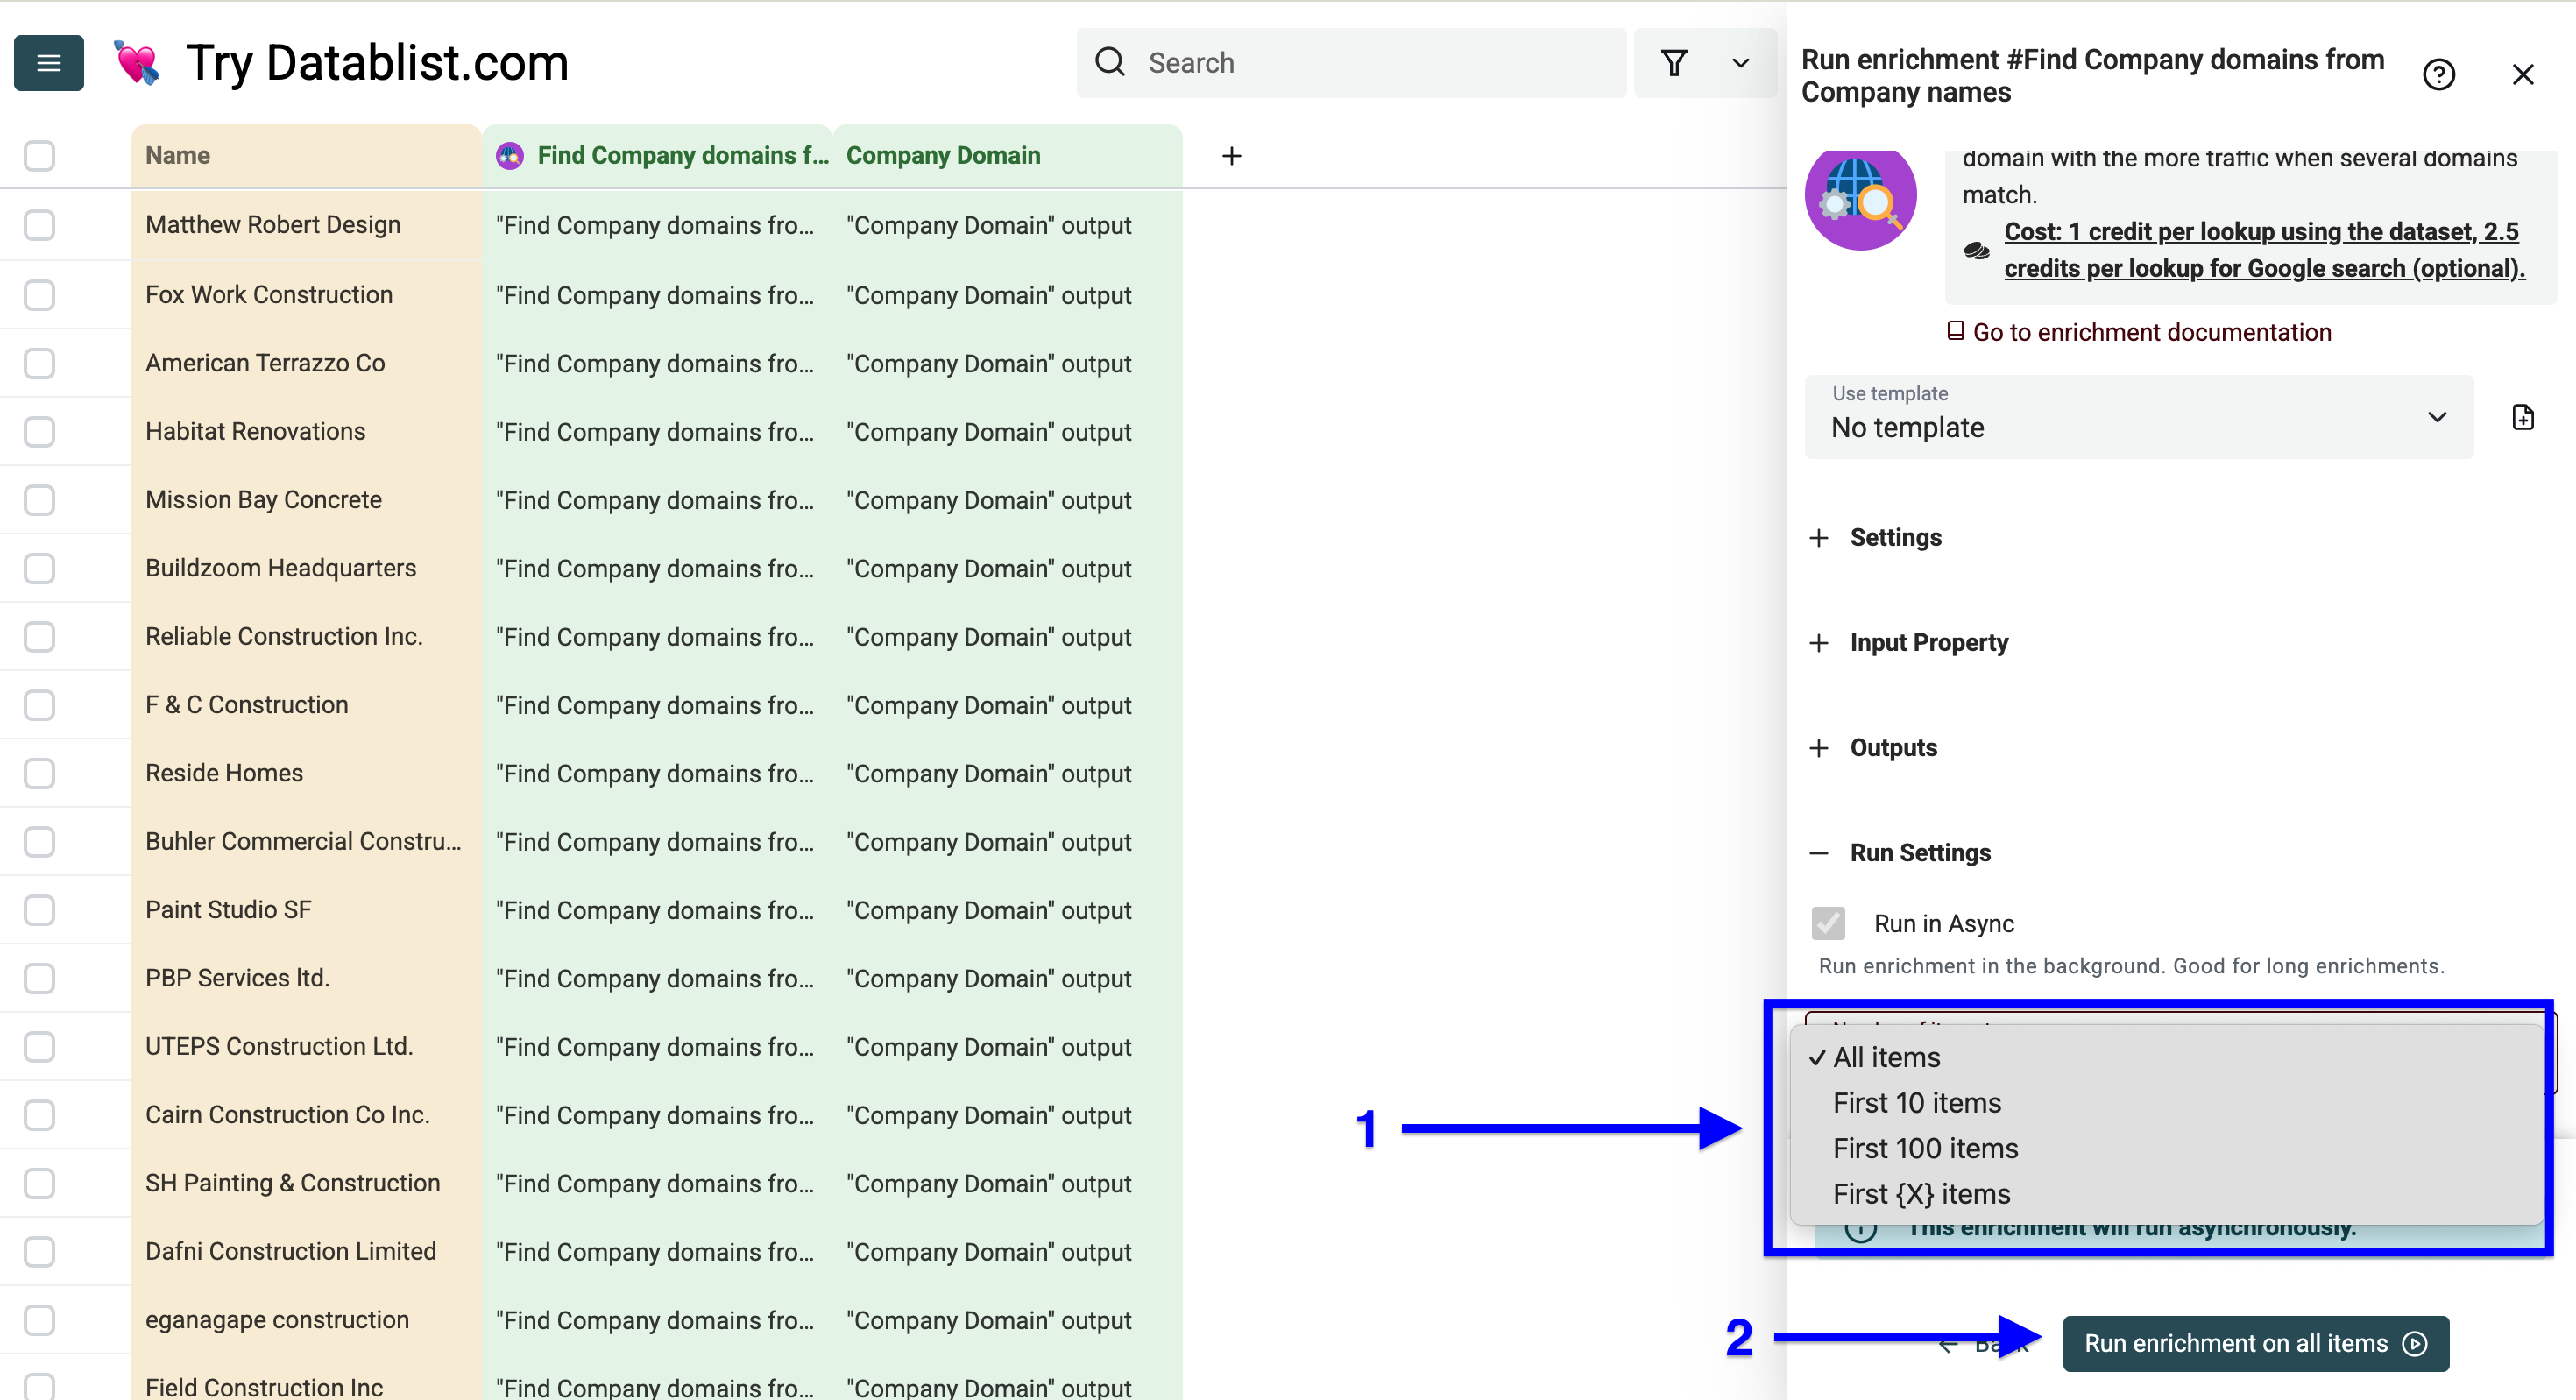This screenshot has height=1400, width=2576.
Task: Expand the Outputs section
Action: pyautogui.click(x=1873, y=748)
